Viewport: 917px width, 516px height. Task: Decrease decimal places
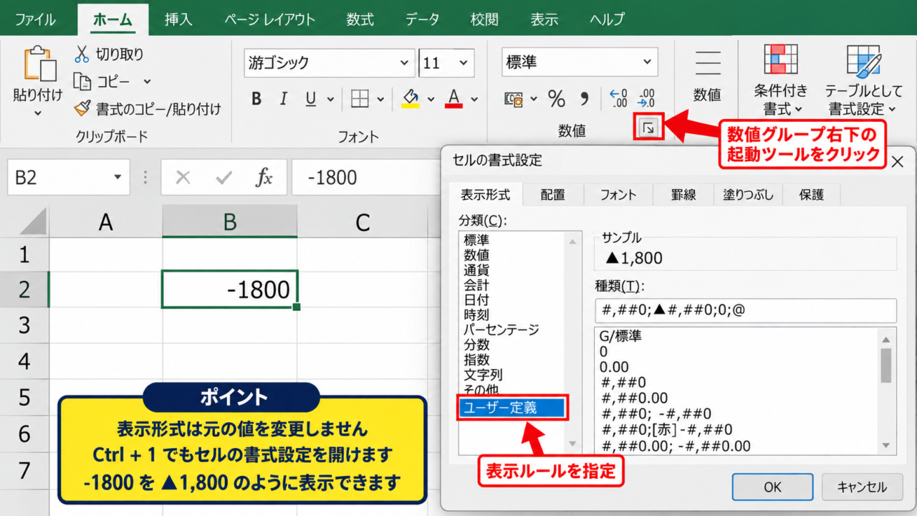tap(646, 98)
